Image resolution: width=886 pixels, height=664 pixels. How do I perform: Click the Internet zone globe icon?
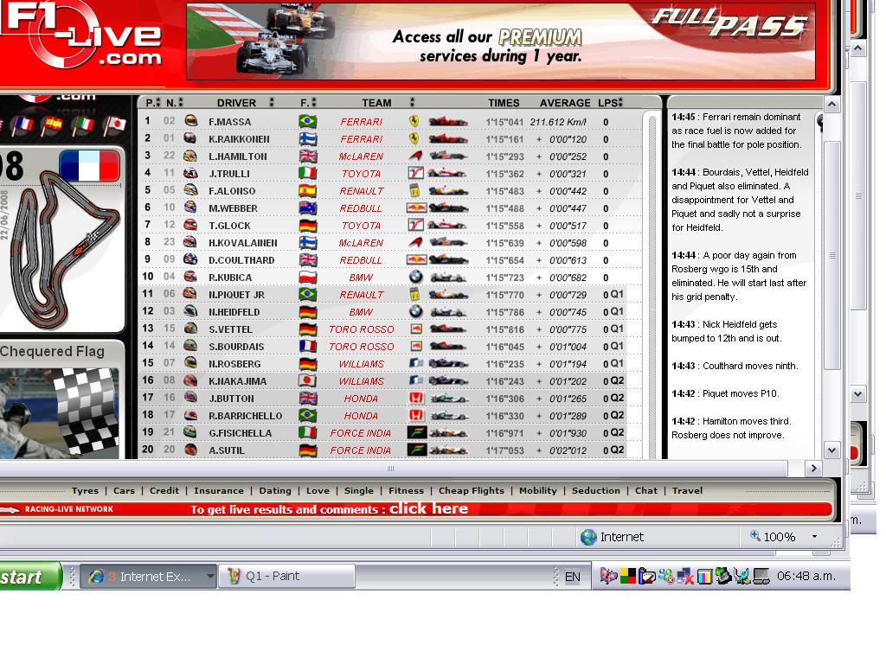(588, 537)
